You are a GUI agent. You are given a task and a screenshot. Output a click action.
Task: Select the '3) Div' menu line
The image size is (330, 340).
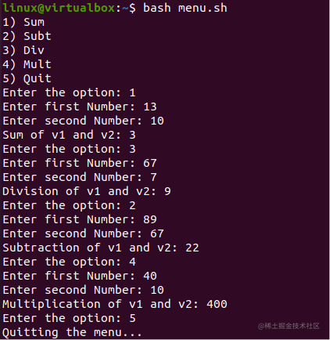[23, 50]
